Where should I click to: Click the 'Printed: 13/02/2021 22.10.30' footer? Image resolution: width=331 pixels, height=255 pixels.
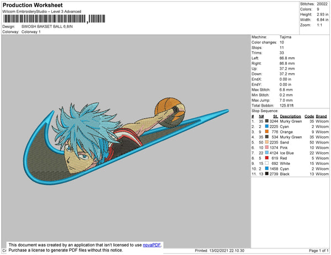click(220, 251)
